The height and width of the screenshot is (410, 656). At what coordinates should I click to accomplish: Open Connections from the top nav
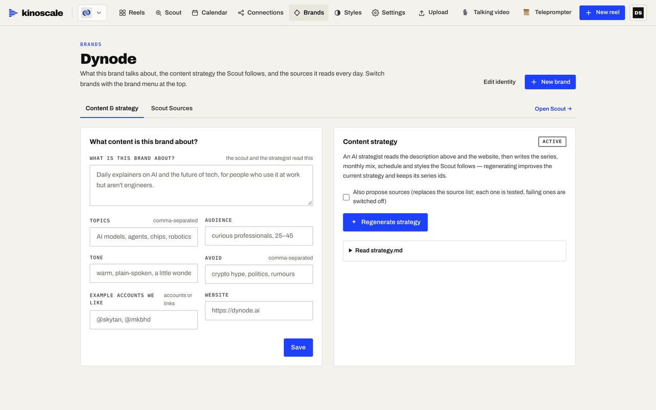click(260, 13)
